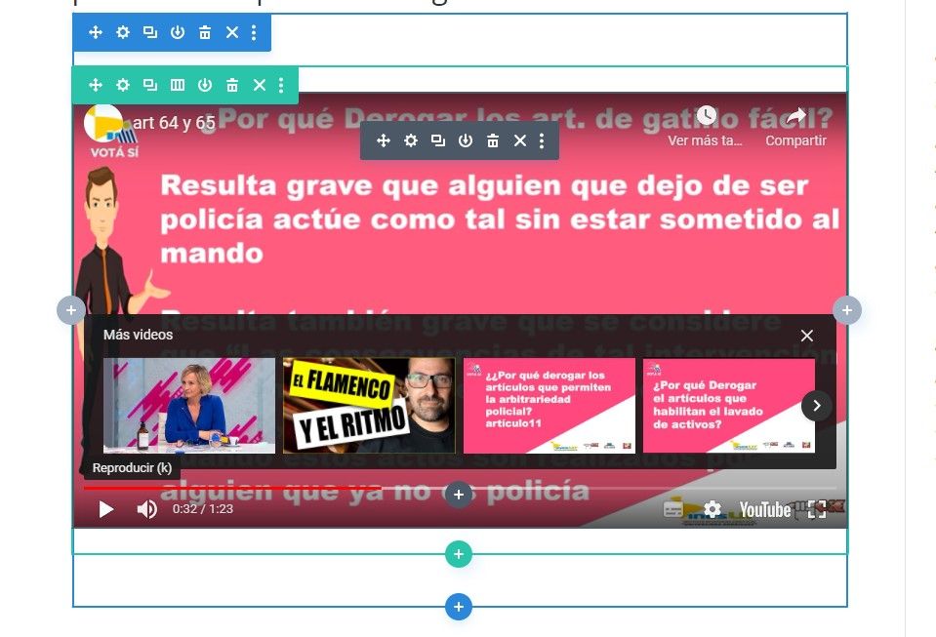The width and height of the screenshot is (936, 637).
Task: Open video on YouTube logo
Action: pyautogui.click(x=764, y=510)
